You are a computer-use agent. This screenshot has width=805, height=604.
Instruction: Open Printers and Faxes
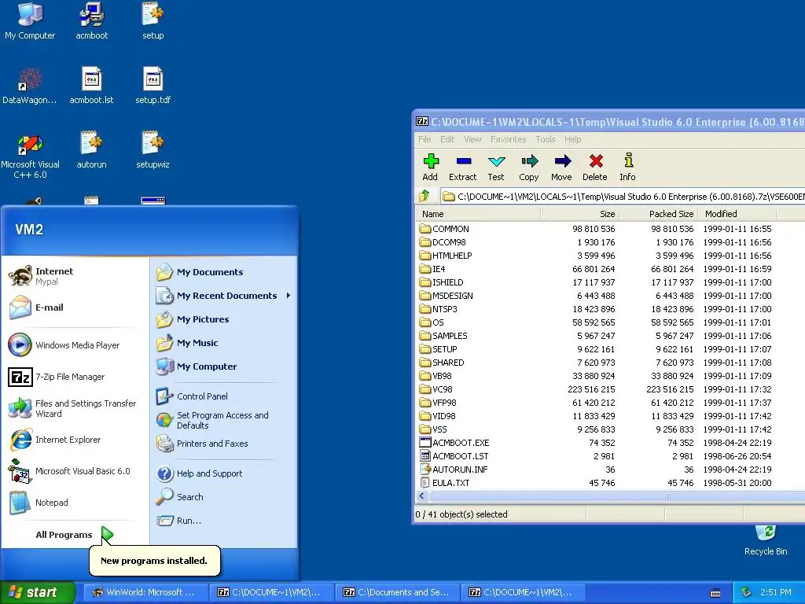click(224, 444)
